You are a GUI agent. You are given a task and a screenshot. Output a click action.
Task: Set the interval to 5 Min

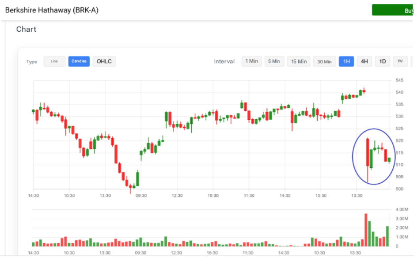point(274,61)
